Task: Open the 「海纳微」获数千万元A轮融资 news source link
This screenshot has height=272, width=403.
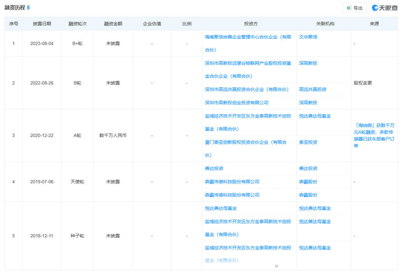Action: (x=374, y=135)
